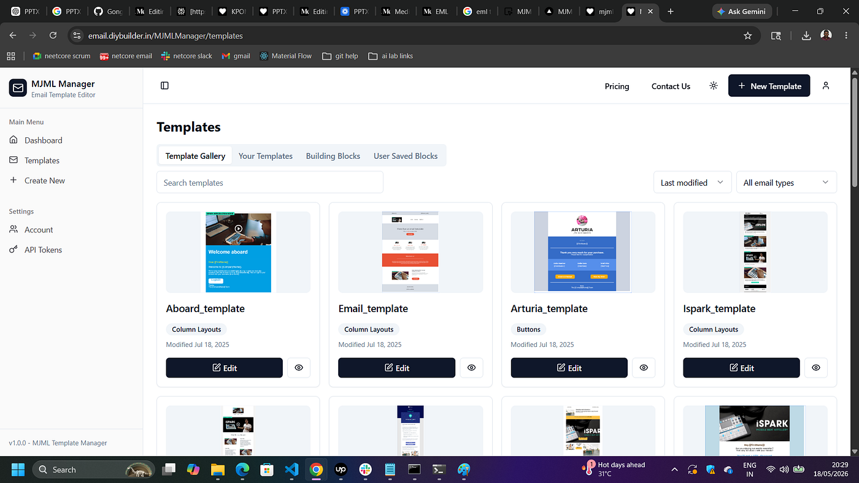The height and width of the screenshot is (483, 859).
Task: Open the browser downloads icon
Action: tap(806, 36)
